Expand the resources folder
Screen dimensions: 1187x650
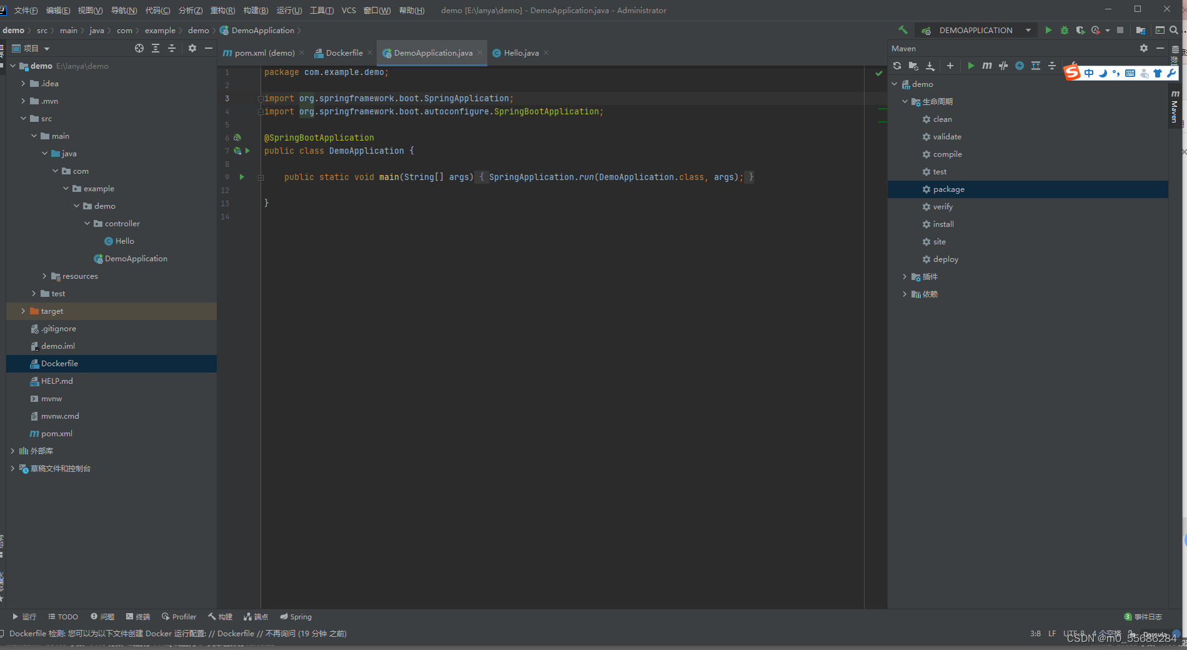[x=44, y=276]
